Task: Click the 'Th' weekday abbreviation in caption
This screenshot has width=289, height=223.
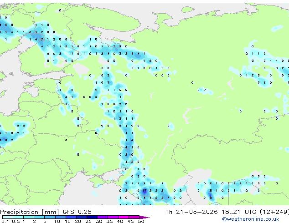Action: [x=169, y=212]
